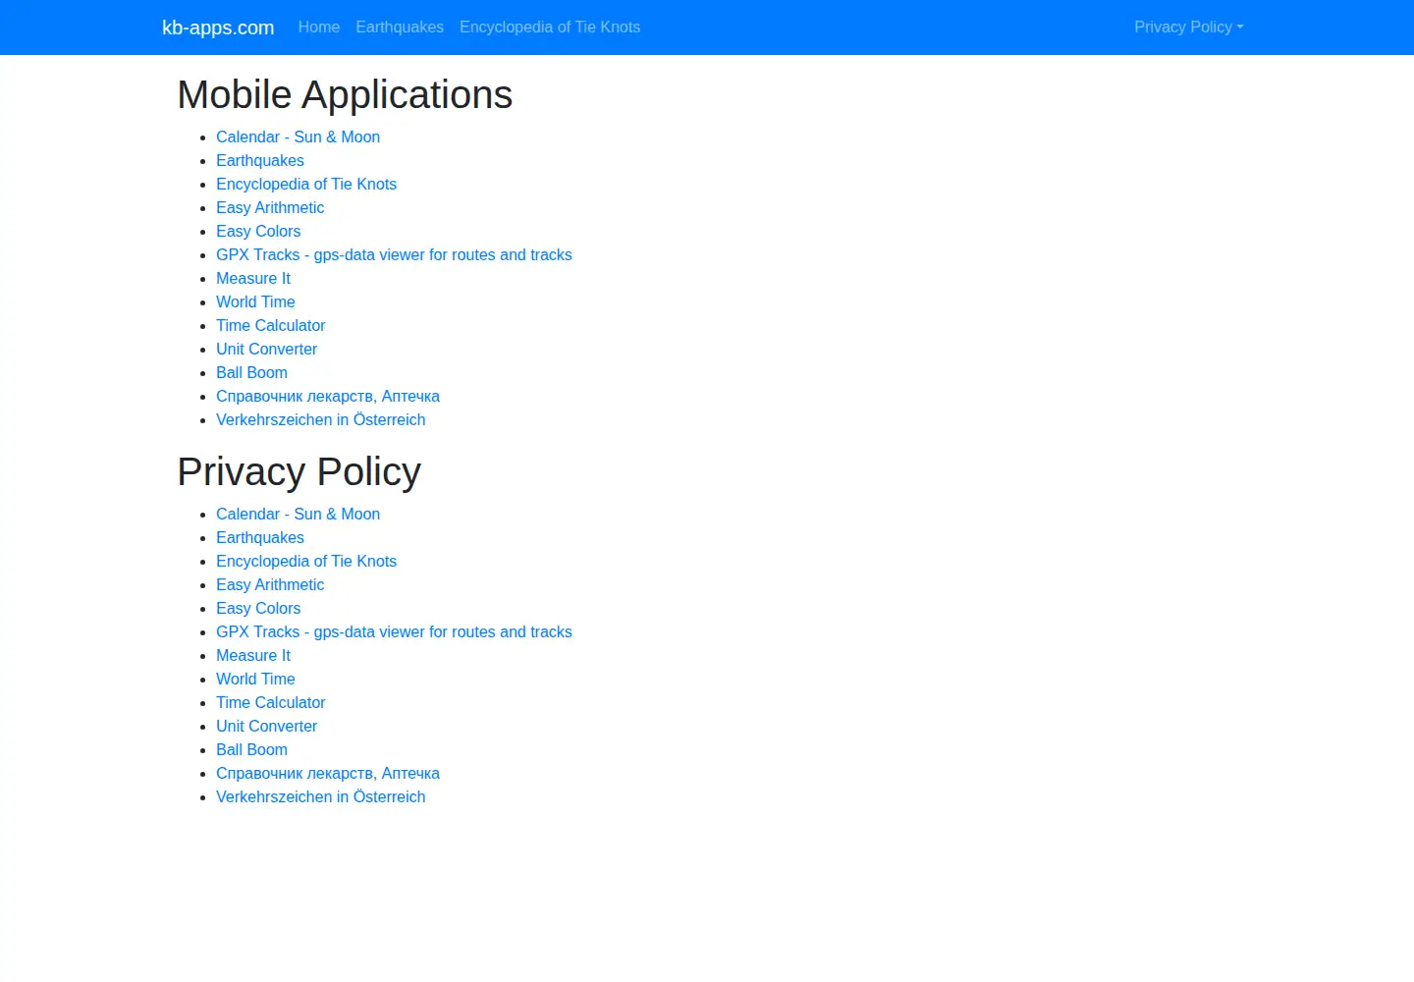
Task: Choose World Time in the Privacy Policy list
Action: click(255, 680)
